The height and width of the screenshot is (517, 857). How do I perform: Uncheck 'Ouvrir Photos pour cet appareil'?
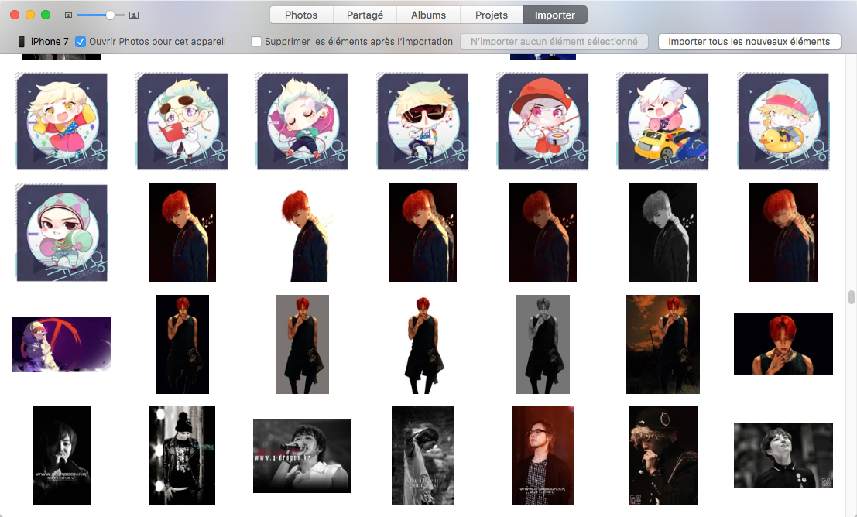[81, 42]
